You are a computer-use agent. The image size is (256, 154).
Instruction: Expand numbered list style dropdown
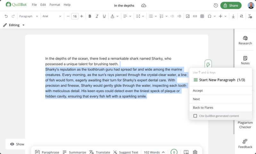pyautogui.click(x=166, y=16)
